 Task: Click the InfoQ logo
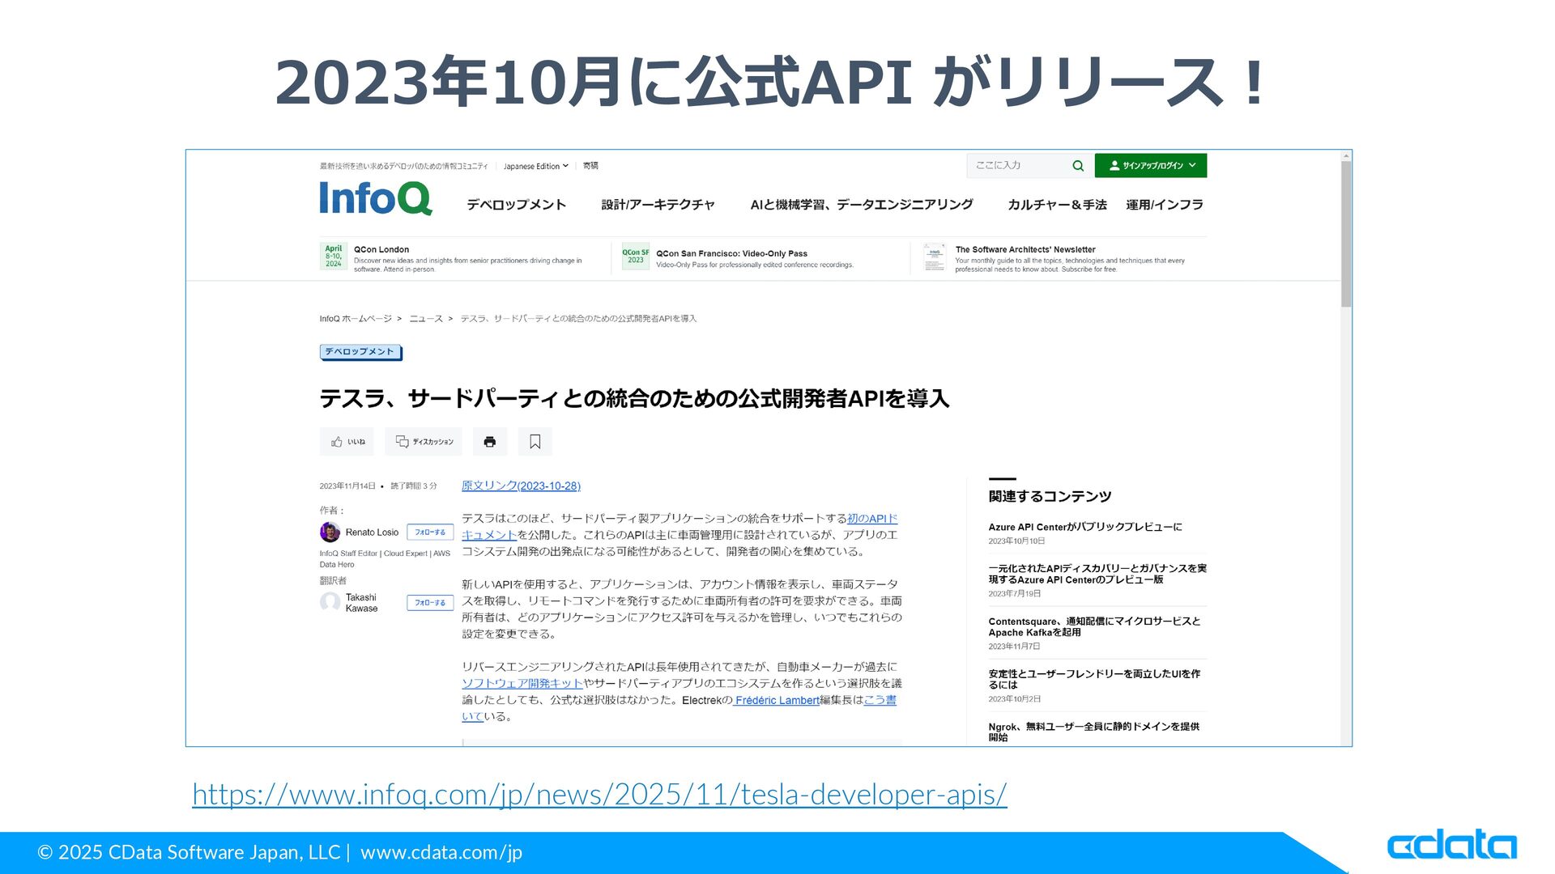[x=375, y=198]
